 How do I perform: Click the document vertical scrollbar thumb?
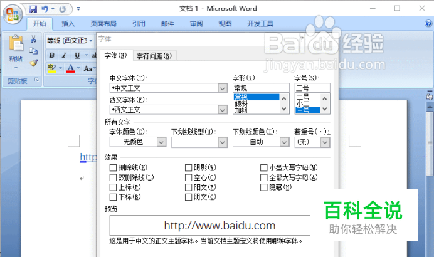pyautogui.click(x=430, y=144)
